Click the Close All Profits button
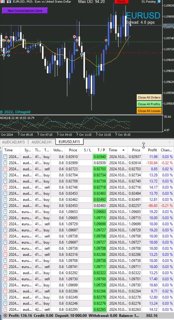Image resolution: width=174 pixels, height=320 pixels. (x=149, y=104)
